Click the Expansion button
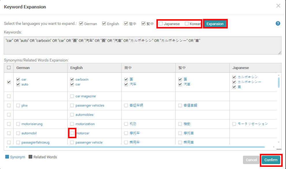Viewport: 286px width, 169px height. coord(215,23)
